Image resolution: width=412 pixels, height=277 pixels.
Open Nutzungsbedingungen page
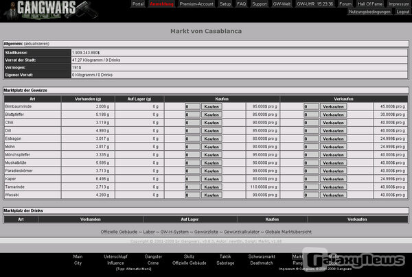369,12
